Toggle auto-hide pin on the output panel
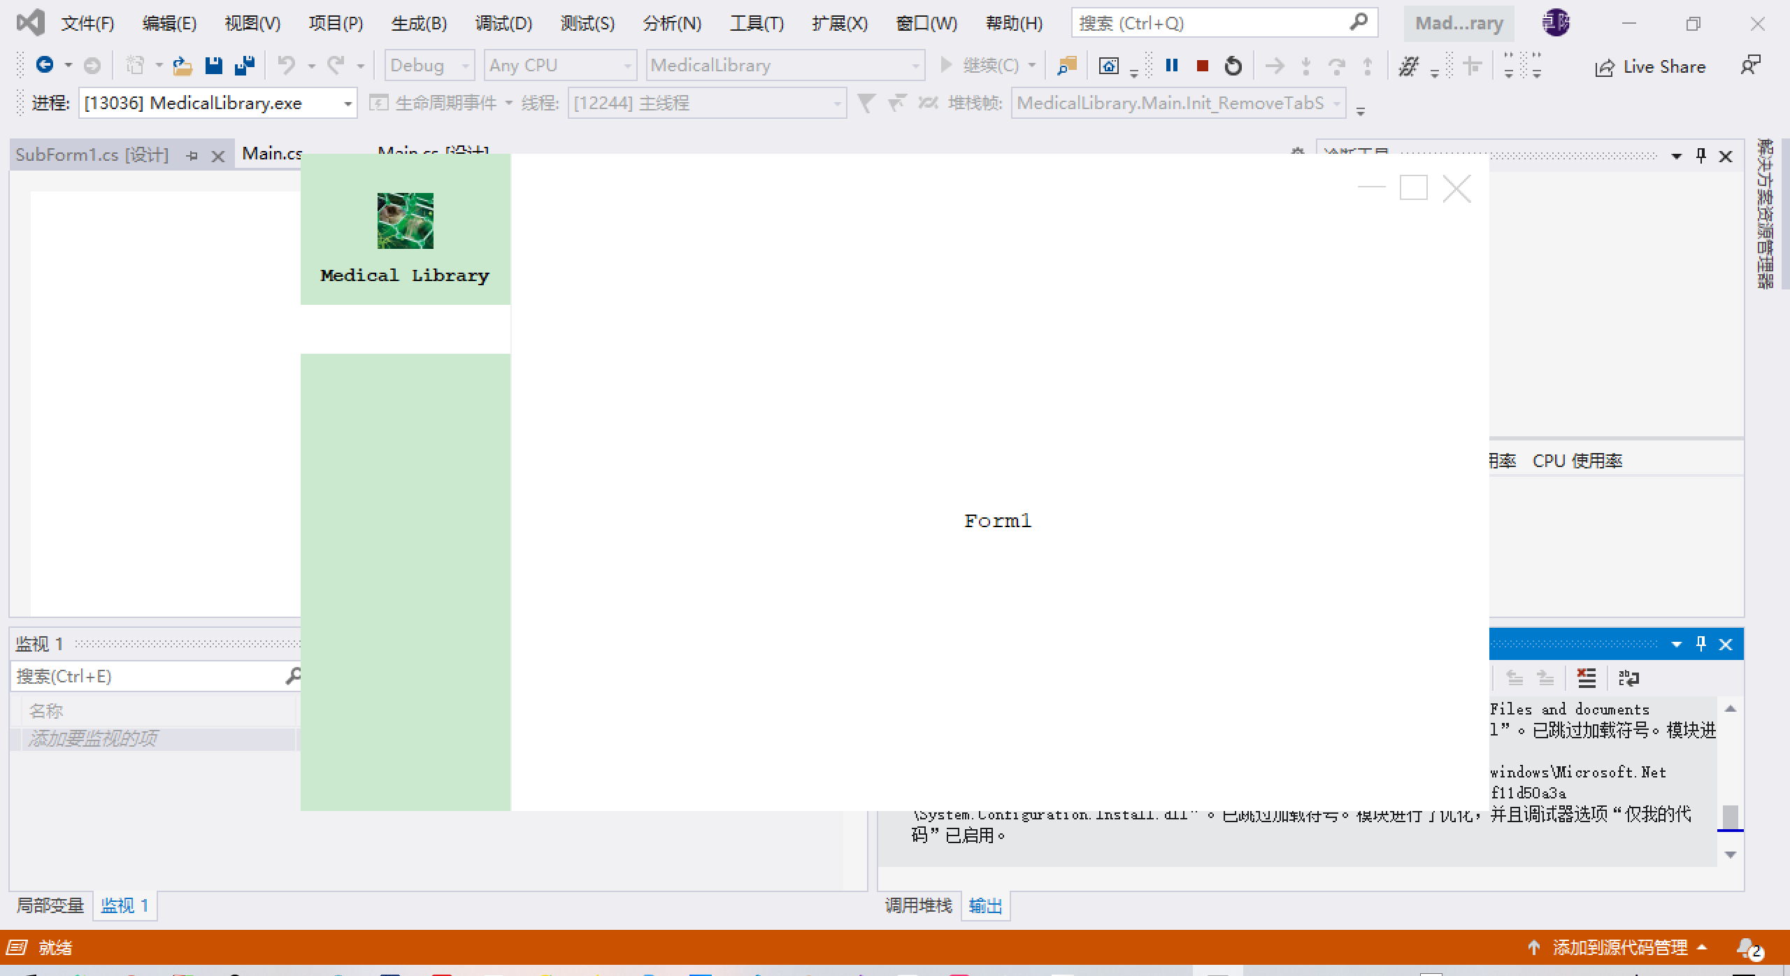1790x976 pixels. pos(1701,643)
